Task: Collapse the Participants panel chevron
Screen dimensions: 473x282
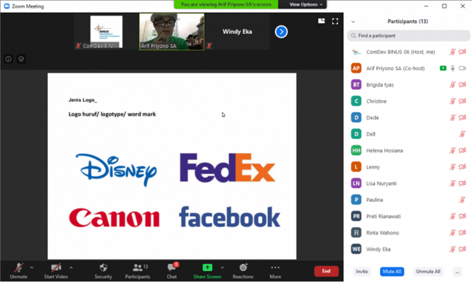Action: click(x=353, y=22)
